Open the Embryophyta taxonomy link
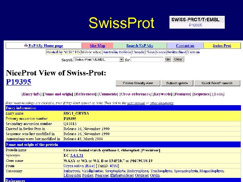This screenshot has height=182, width=243. 137,171
